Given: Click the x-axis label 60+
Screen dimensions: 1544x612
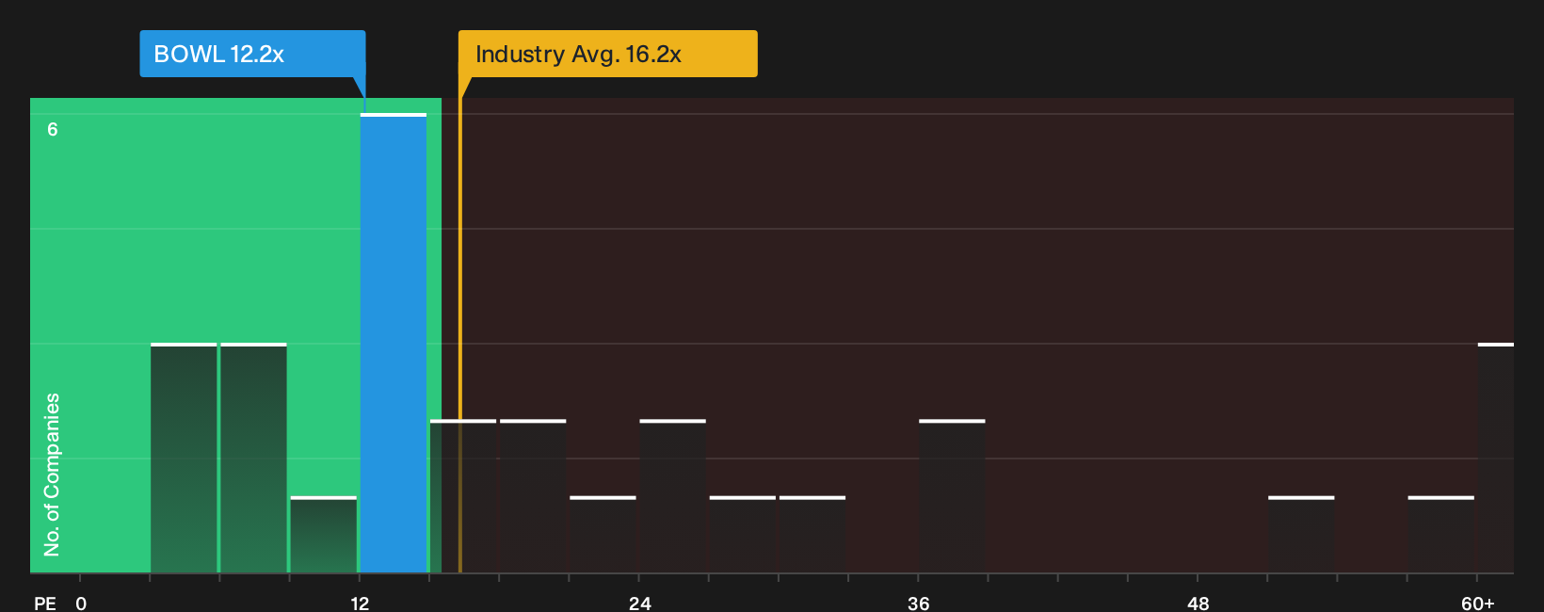Looking at the screenshot, I should click(1478, 603).
